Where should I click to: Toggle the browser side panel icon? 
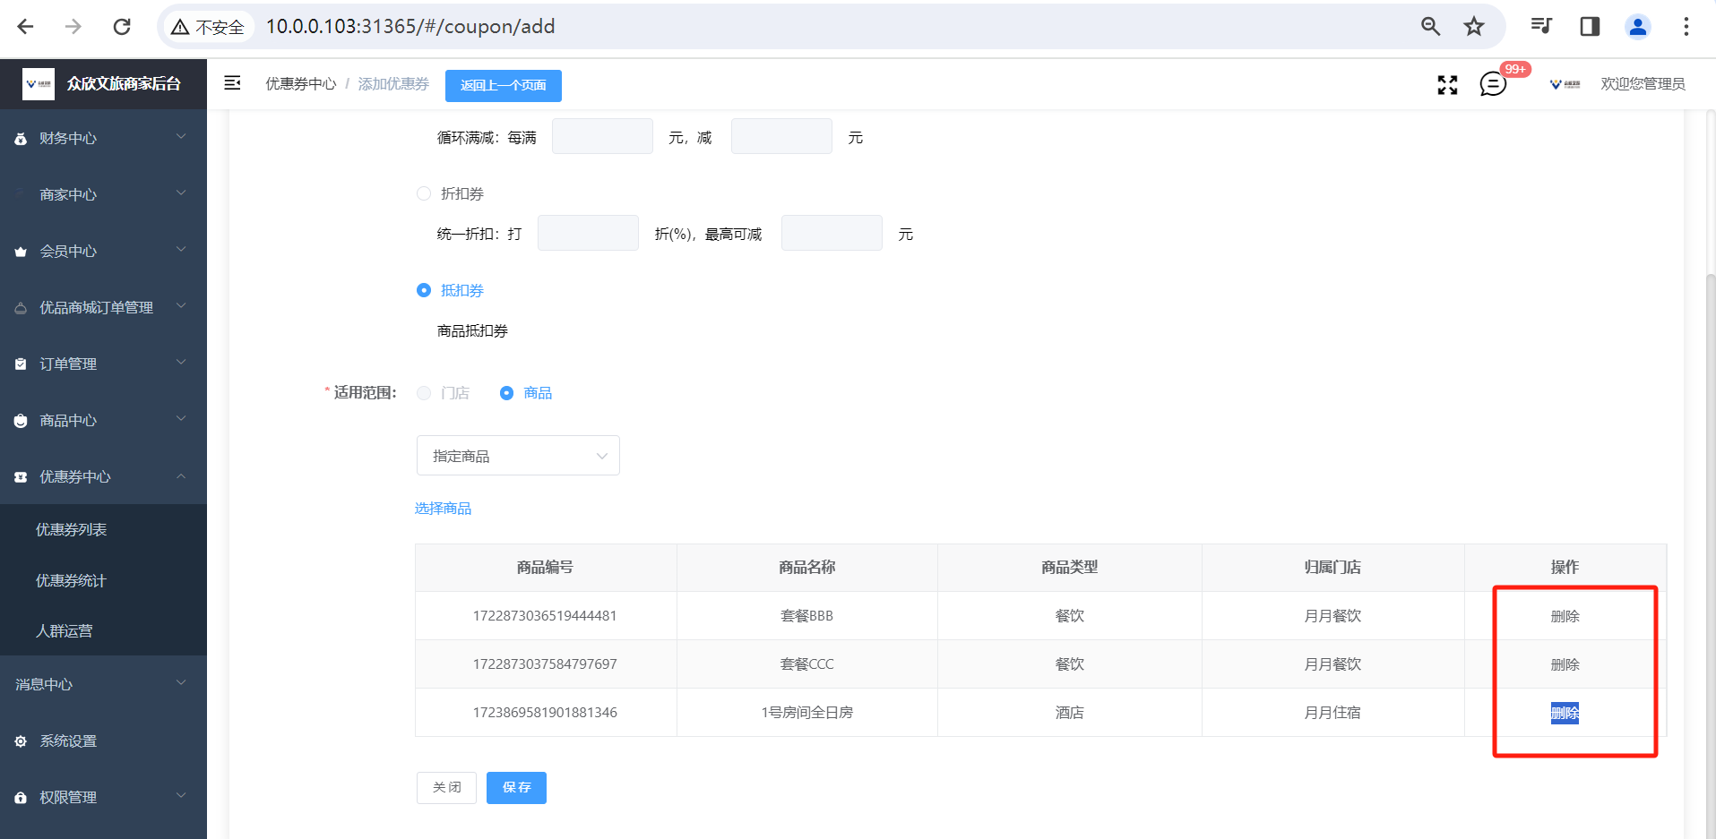[1590, 27]
